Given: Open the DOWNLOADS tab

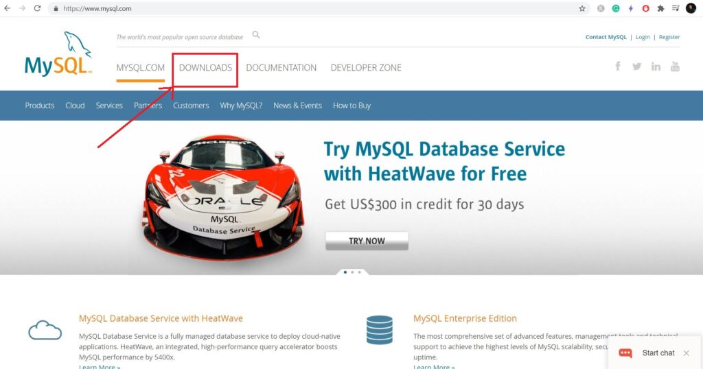Looking at the screenshot, I should pyautogui.click(x=205, y=68).
